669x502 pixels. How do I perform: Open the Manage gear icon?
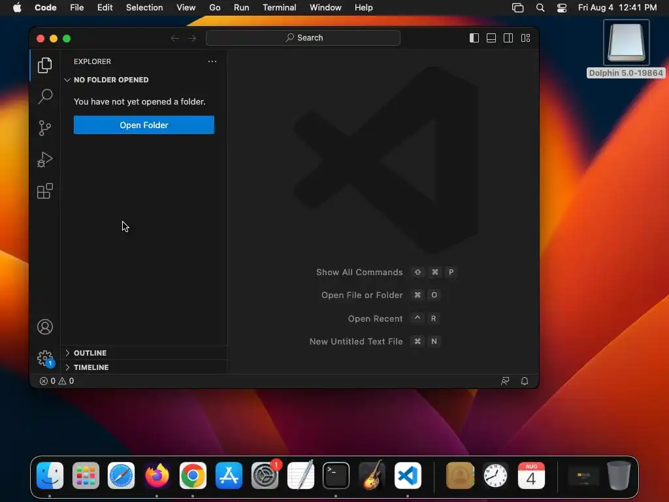(x=45, y=359)
